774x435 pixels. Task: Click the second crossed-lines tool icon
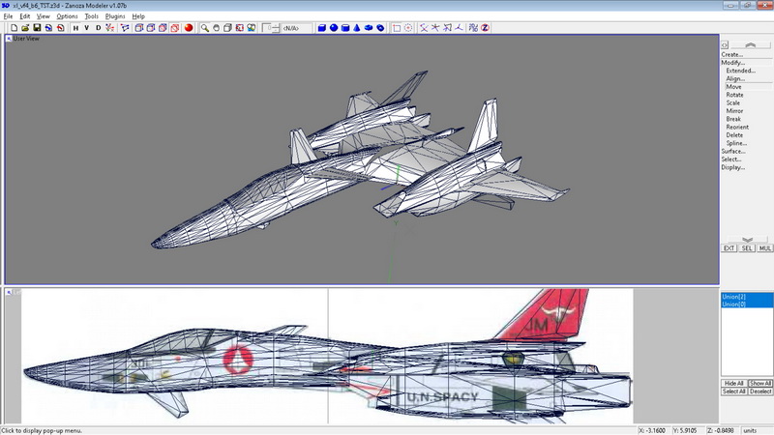(x=435, y=28)
